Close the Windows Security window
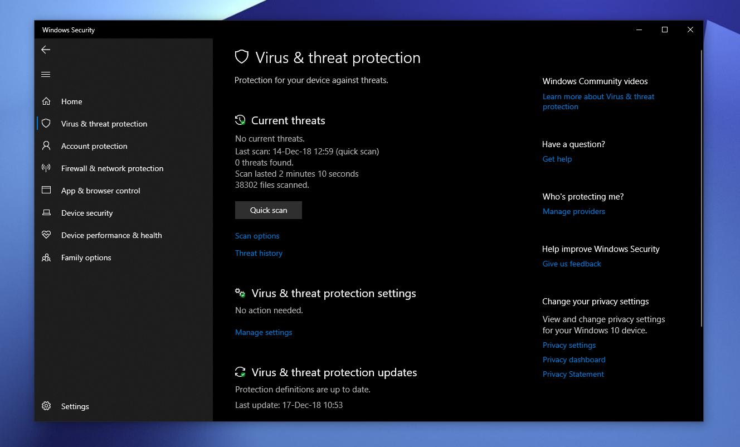The width and height of the screenshot is (740, 447). point(690,30)
